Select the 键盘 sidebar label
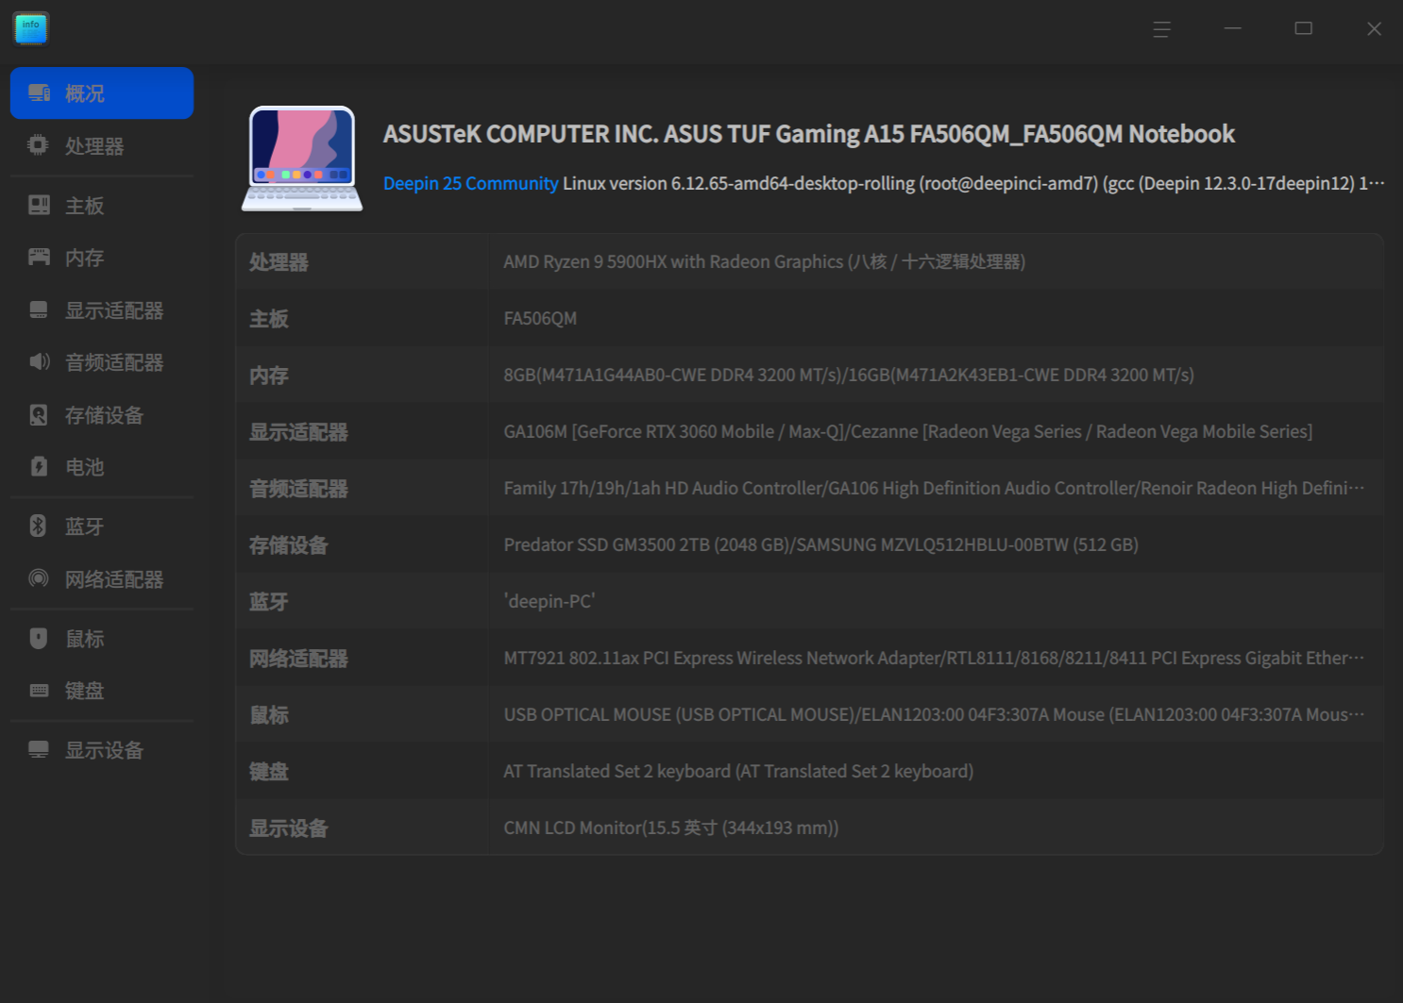 [x=85, y=691]
